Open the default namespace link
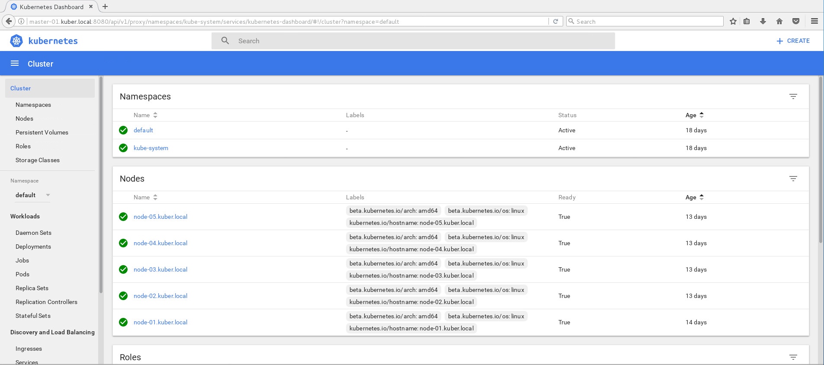 (x=143, y=130)
